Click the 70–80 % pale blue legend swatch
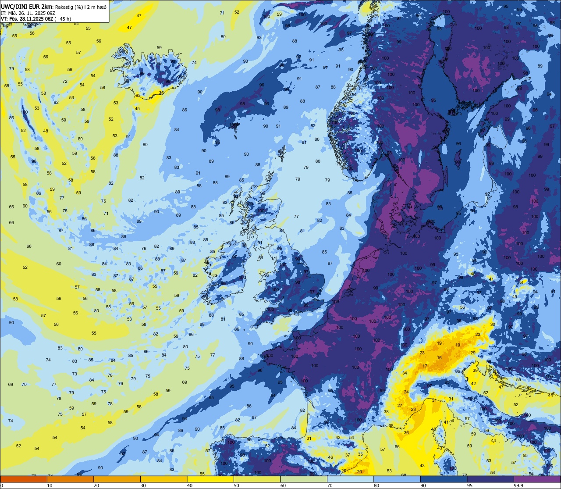Viewport: 561px width, 489px height. pyautogui.click(x=351, y=479)
